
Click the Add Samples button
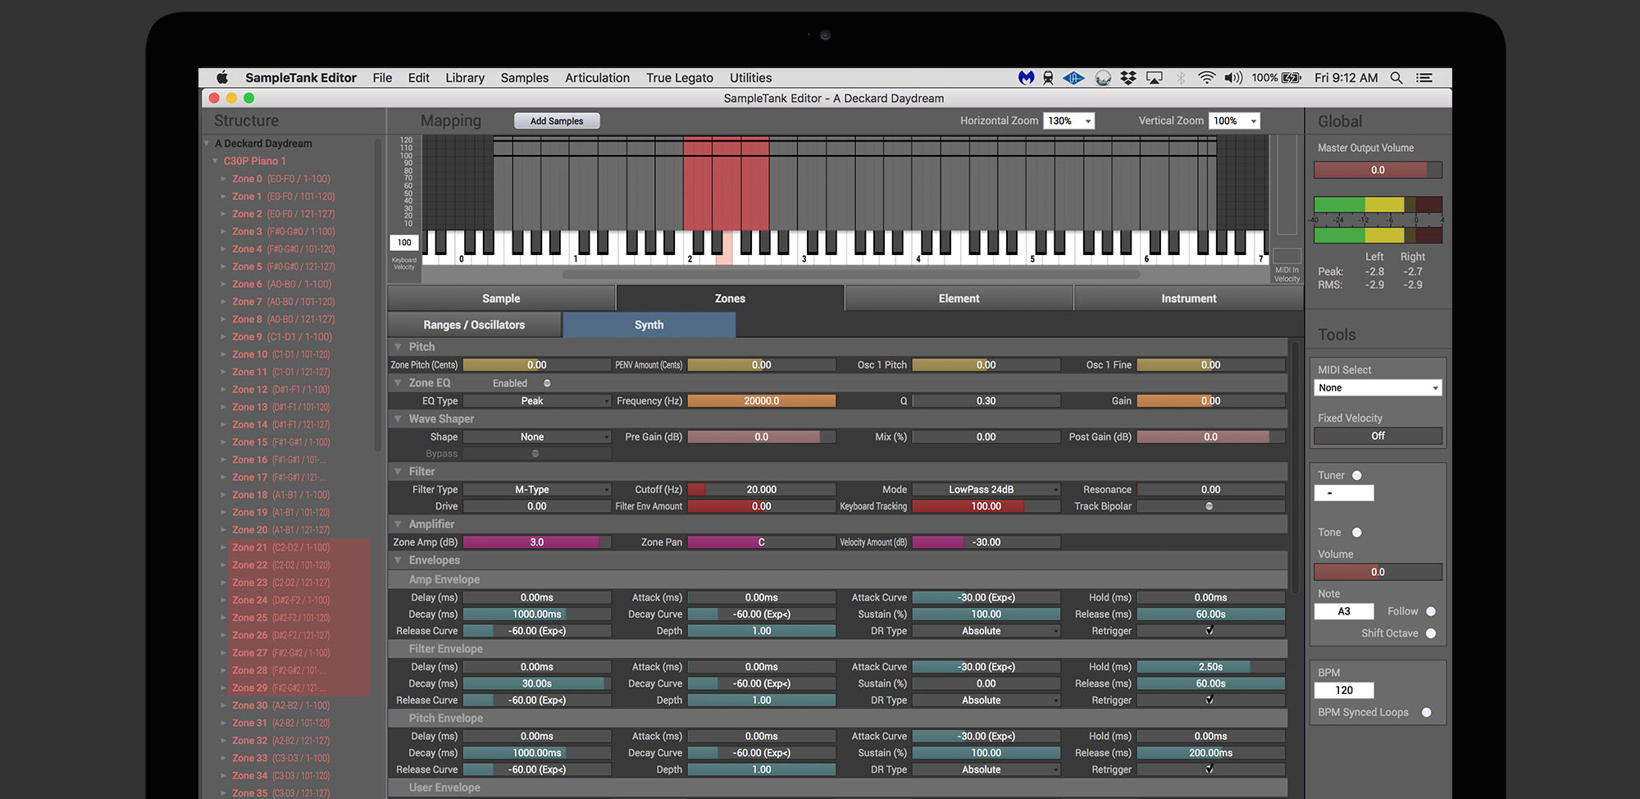pyautogui.click(x=557, y=121)
